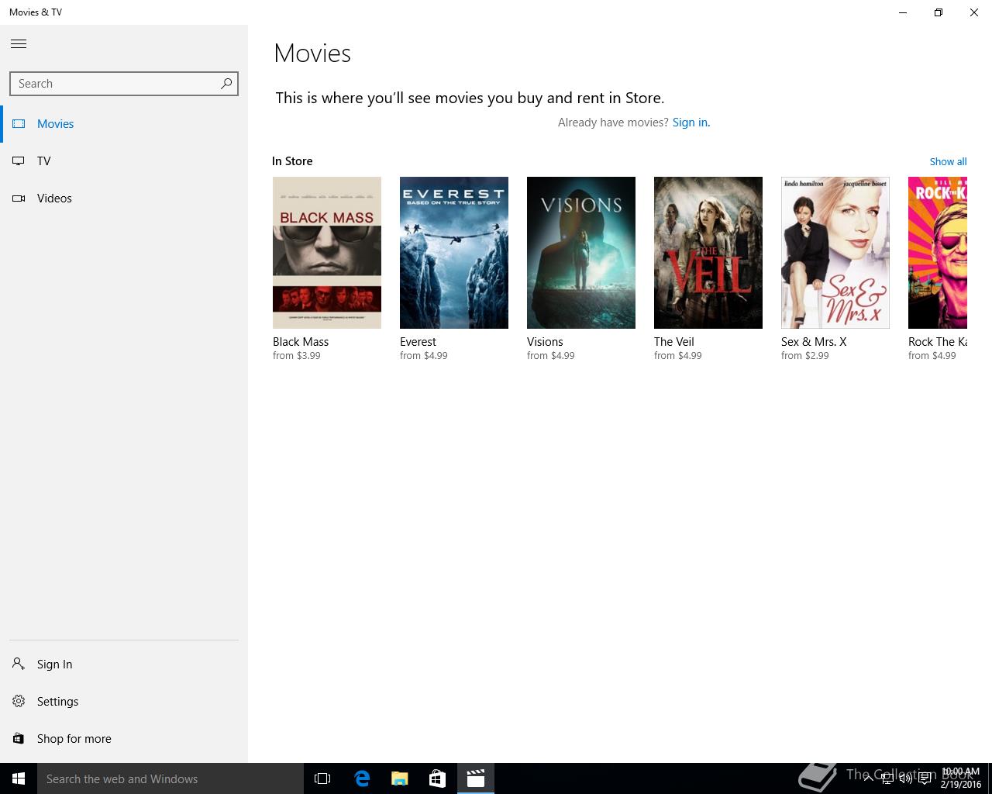Click the Videos camera icon in the sidebar
The width and height of the screenshot is (992, 794).
[x=19, y=198]
